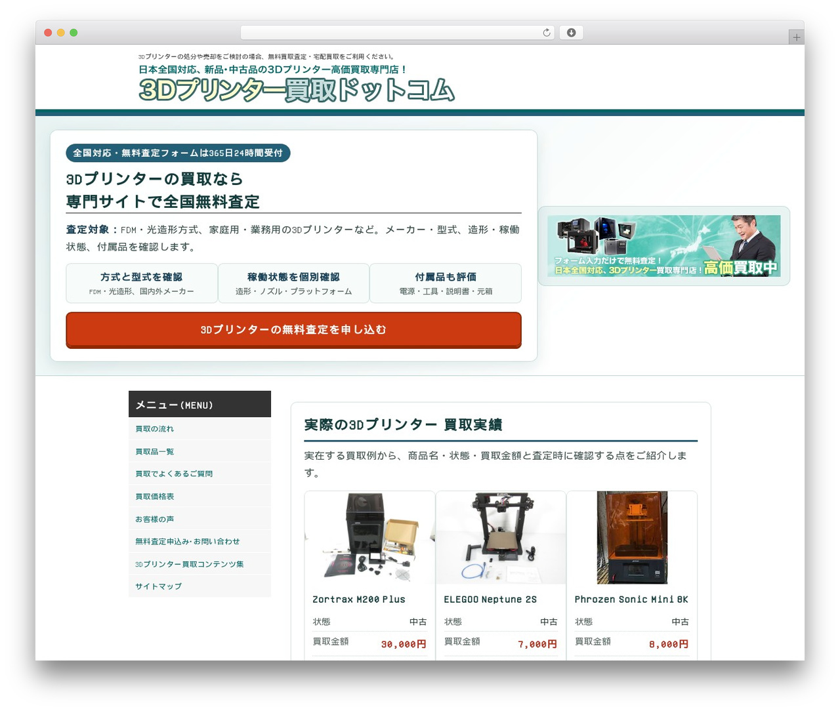Open 買取でよくあるご質問 menu link

[x=199, y=474]
